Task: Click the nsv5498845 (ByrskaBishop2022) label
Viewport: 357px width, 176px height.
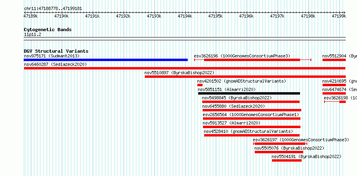Action: click(237, 98)
